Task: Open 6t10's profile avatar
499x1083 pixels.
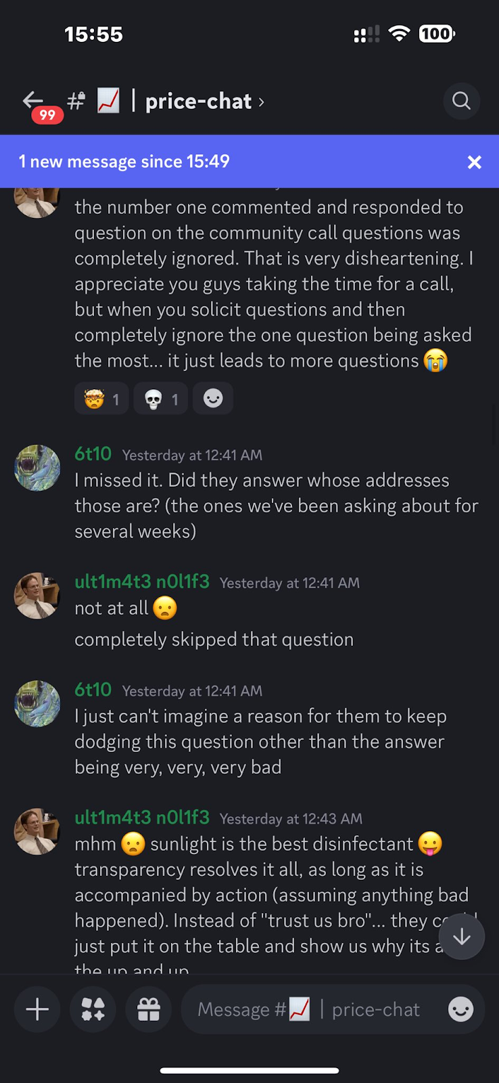Action: 37,468
